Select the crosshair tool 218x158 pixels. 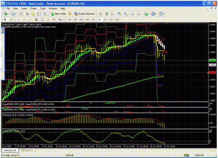12,20
